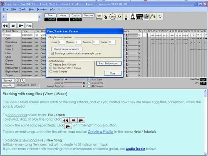Screen dimensions: 208x156
Task: Toggle the Auto Mix Vol checkbox
Action: [x=89, y=83]
